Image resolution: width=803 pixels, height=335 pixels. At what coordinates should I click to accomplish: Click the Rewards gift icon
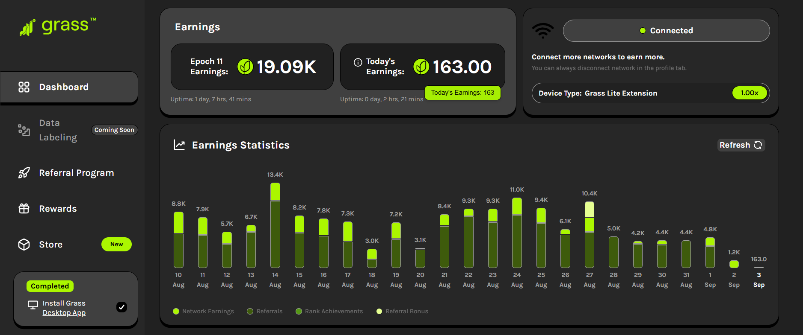tap(24, 209)
